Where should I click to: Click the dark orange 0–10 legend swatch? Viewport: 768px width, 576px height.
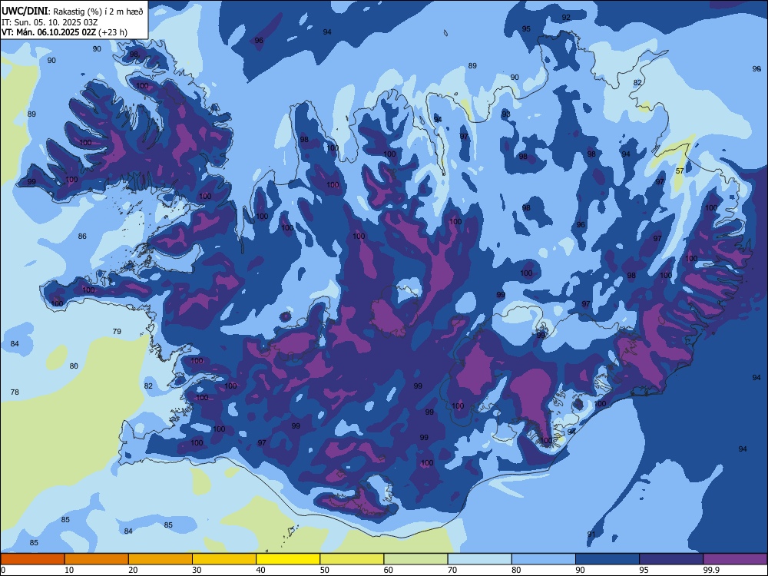tap(32, 559)
